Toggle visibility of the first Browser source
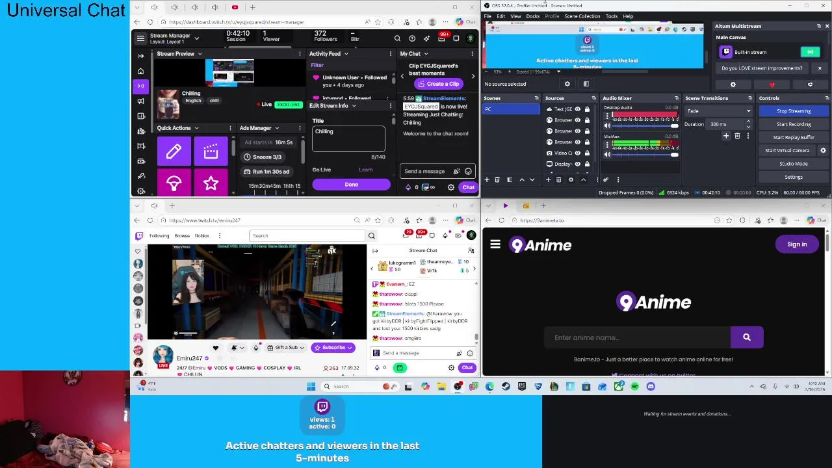832x468 pixels. pos(577,120)
